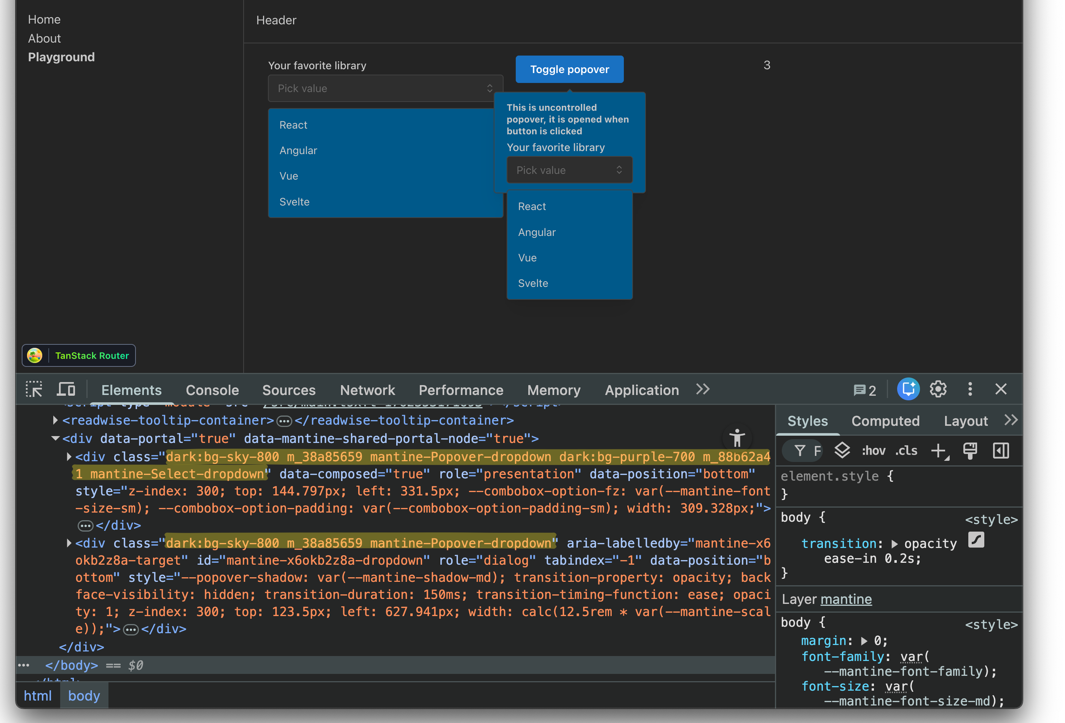Activate the inspect element picker icon

34,389
